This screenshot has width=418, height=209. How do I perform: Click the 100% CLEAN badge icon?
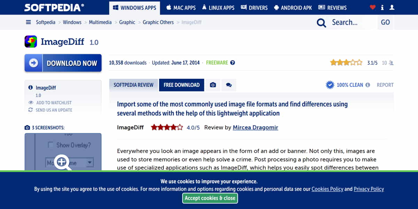(330, 84)
